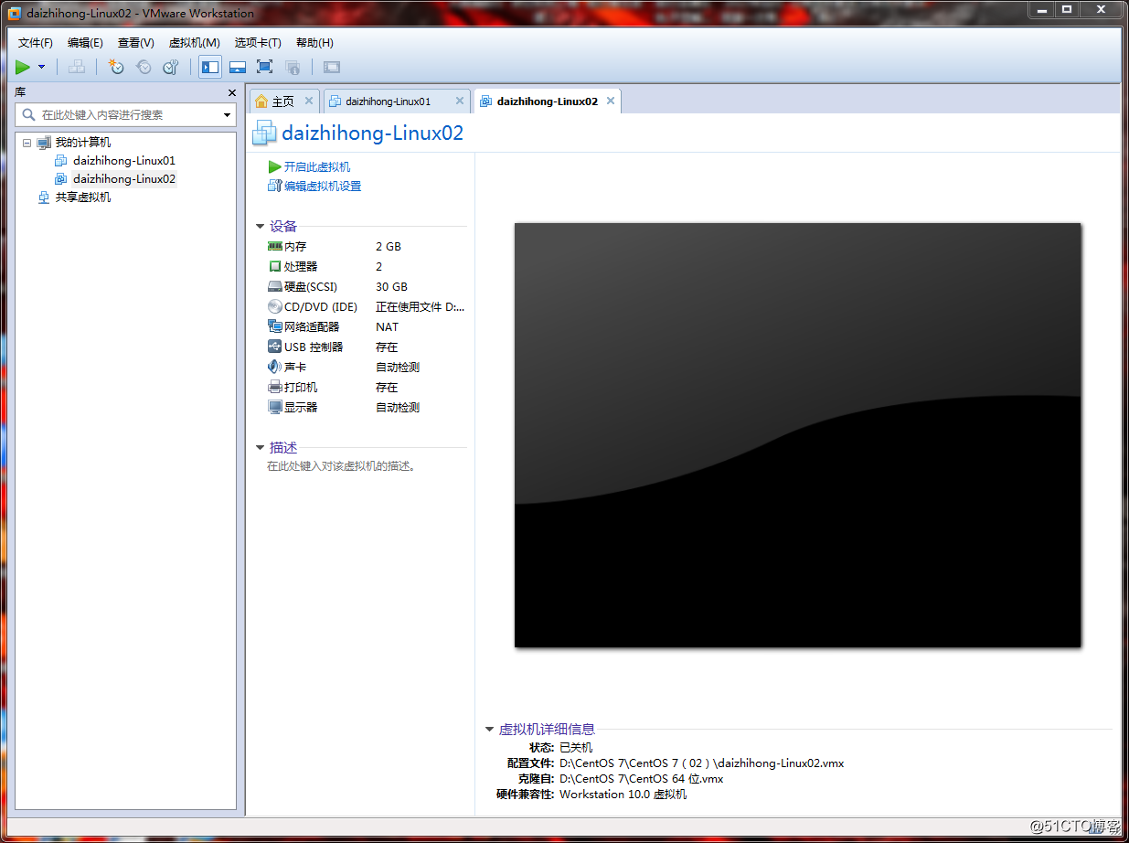The image size is (1129, 843).
Task: Select daizhihong-Linux02 in the library tree
Action: coord(124,179)
